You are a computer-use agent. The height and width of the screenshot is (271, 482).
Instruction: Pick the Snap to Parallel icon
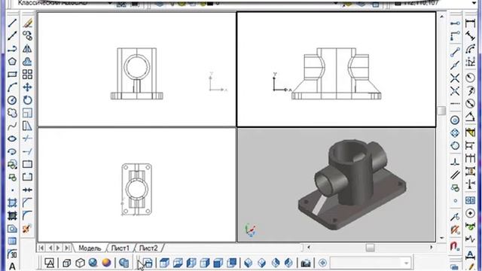[455, 175]
